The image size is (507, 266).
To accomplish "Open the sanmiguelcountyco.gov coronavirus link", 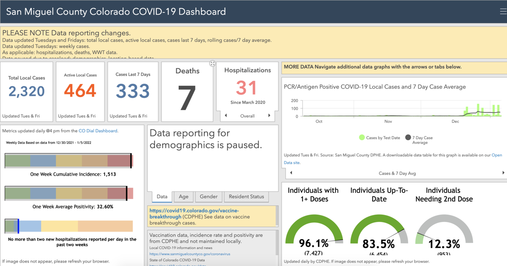I will [190, 254].
